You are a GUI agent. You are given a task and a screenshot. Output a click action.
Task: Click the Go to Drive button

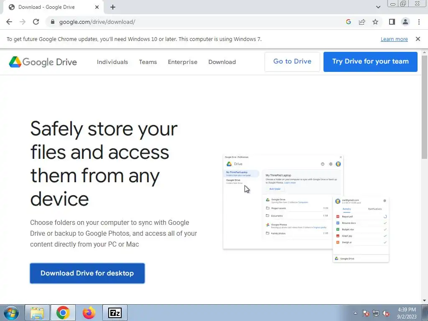pos(292,62)
